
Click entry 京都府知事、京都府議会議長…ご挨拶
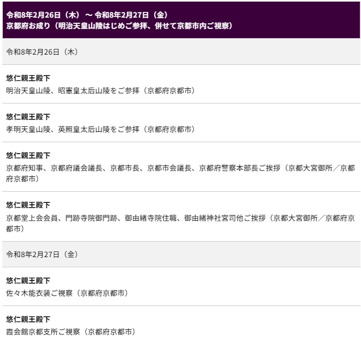[181, 173]
